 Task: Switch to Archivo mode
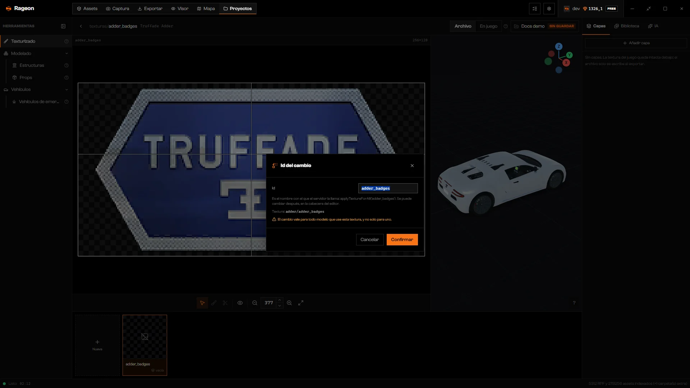coord(463,26)
